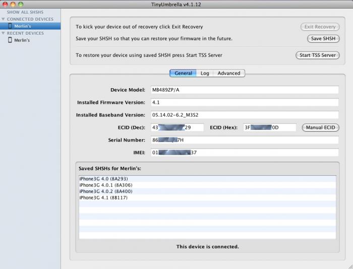Click the iPhone icon under Connected Devices
This screenshot has height=269, width=353.
(x=10, y=26)
